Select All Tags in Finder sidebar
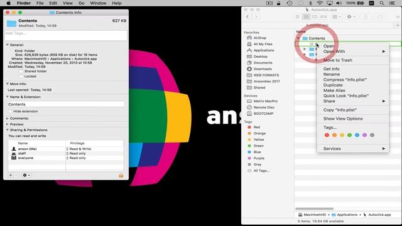 [x=258, y=171]
